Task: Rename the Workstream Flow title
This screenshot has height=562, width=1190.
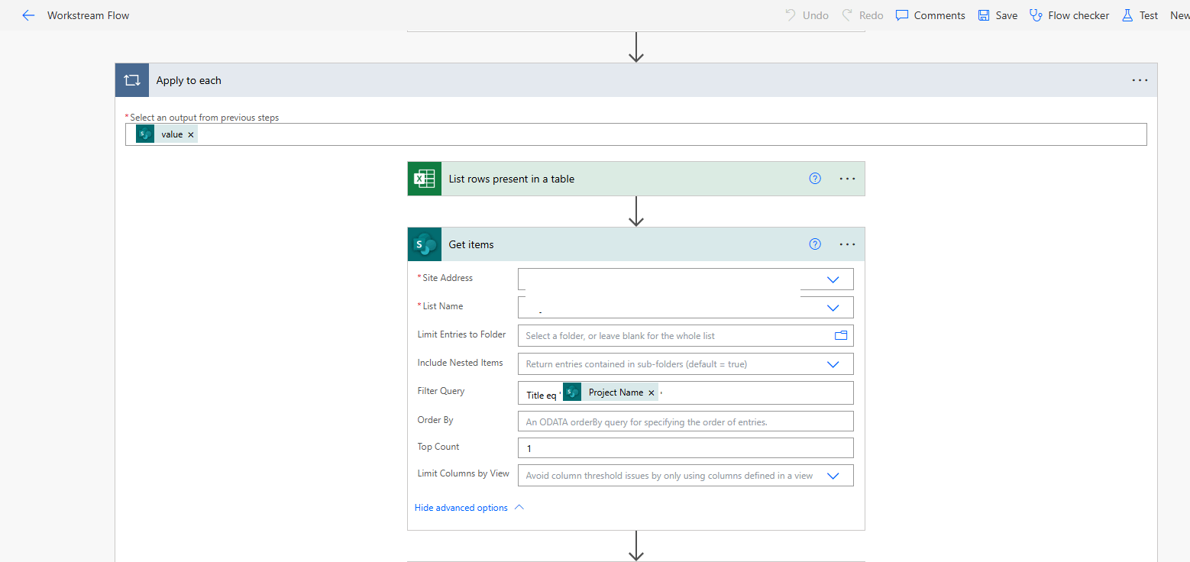Action: click(x=88, y=15)
